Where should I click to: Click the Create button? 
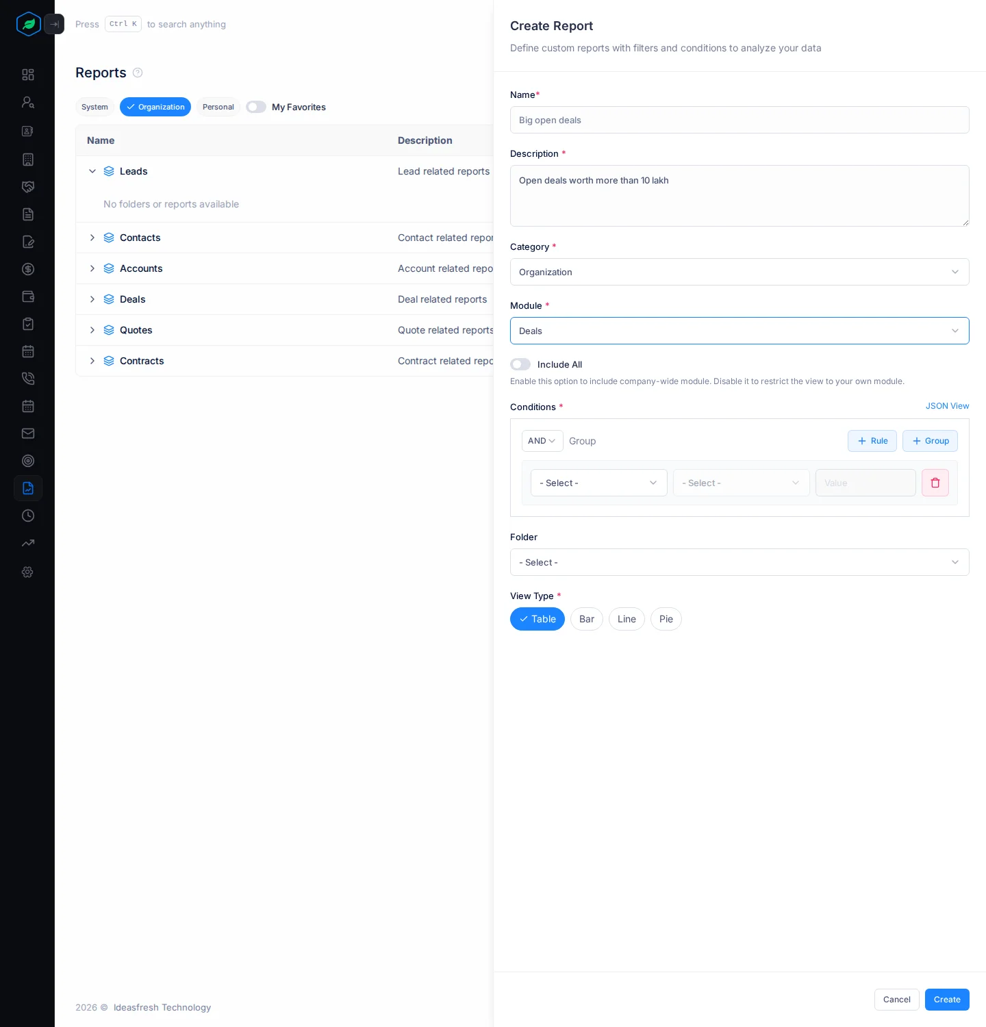(x=947, y=1000)
